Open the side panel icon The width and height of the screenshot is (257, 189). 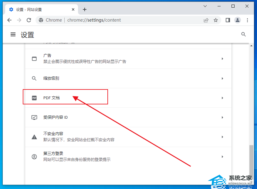coord(228,20)
